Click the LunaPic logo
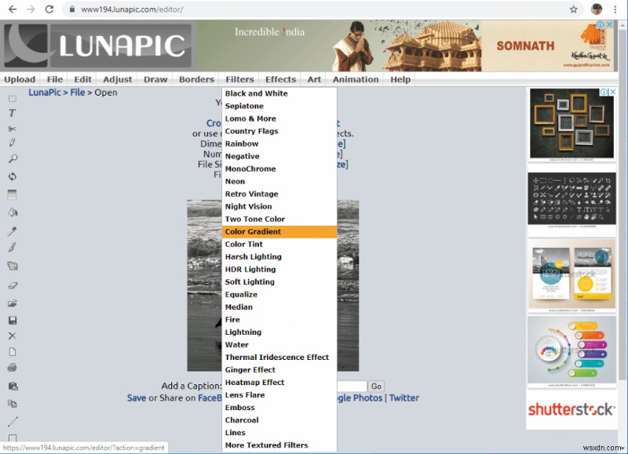 (98, 45)
